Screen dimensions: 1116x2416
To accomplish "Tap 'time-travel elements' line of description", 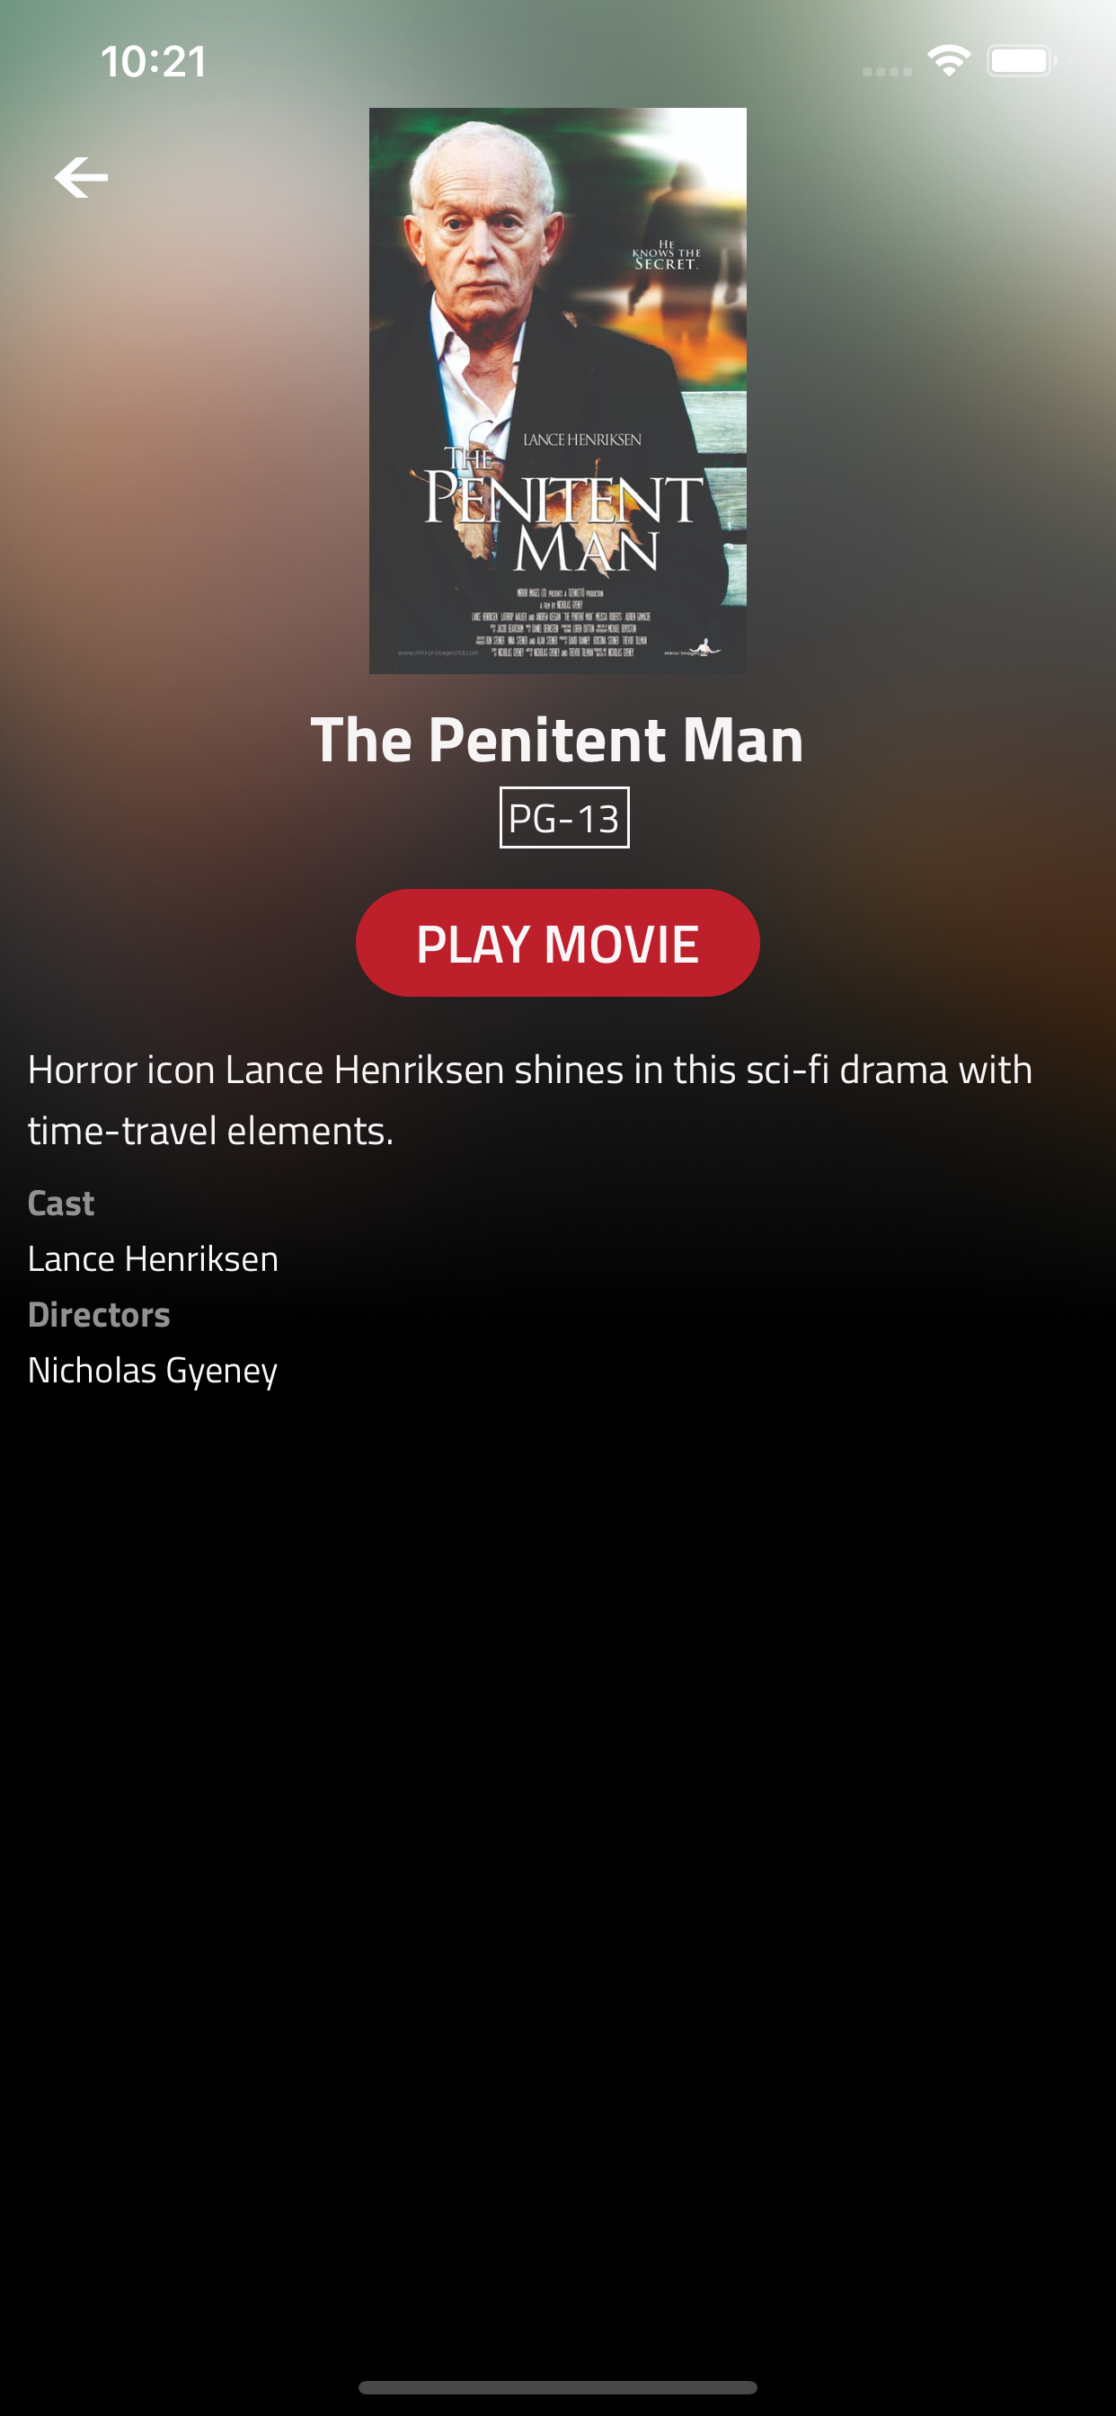I will [211, 1130].
